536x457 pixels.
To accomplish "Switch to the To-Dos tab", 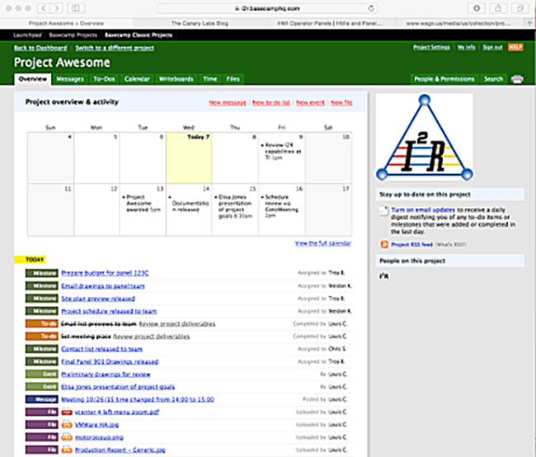I will (103, 79).
